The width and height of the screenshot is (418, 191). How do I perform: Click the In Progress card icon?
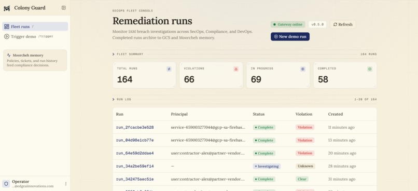click(303, 69)
